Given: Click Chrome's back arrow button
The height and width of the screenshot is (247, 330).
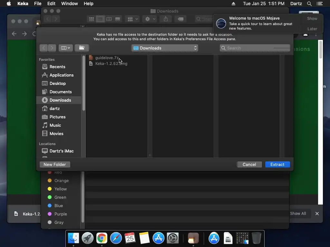Looking at the screenshot, I should (x=14, y=34).
